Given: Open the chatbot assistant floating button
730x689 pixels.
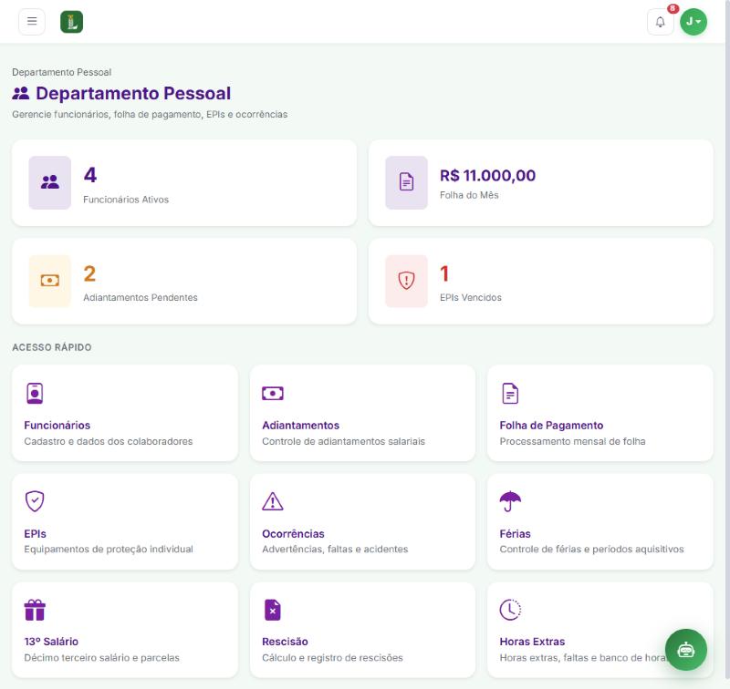Looking at the screenshot, I should click(686, 650).
